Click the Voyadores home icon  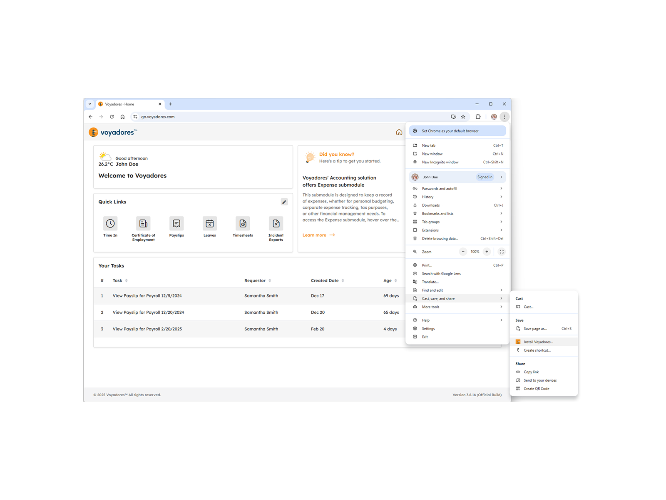point(399,132)
